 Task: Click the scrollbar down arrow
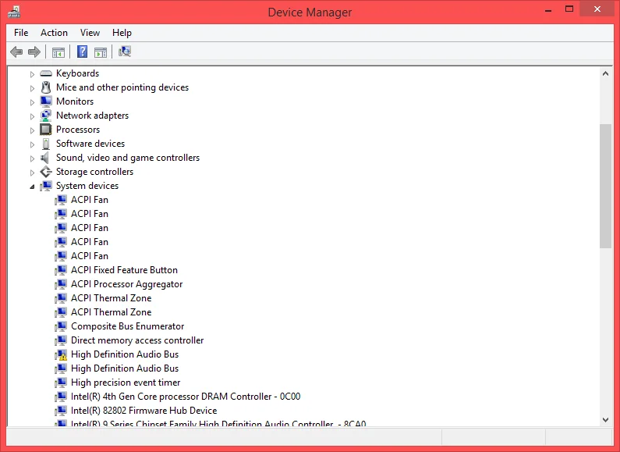(605, 419)
